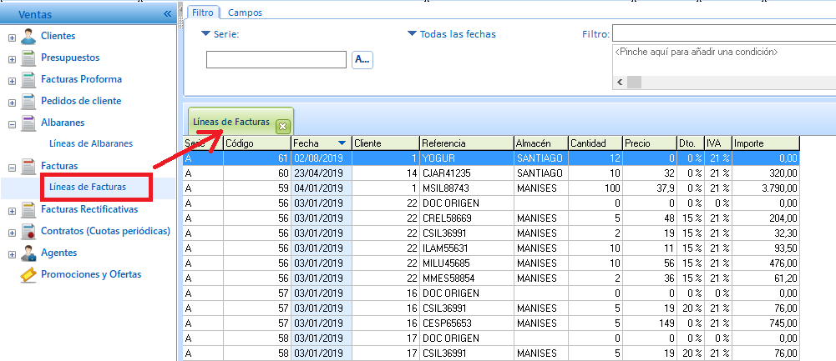Click the Contratos (Cuotas periódicas) icon
Screen dimensions: 836x361
tap(28, 231)
